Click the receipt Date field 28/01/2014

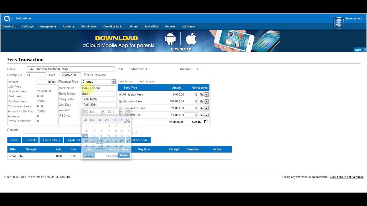[x=71, y=75]
